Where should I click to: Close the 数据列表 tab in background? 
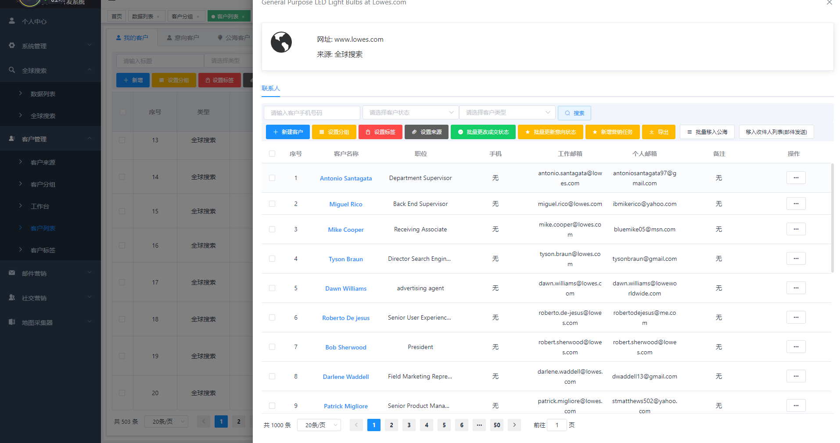click(x=158, y=17)
